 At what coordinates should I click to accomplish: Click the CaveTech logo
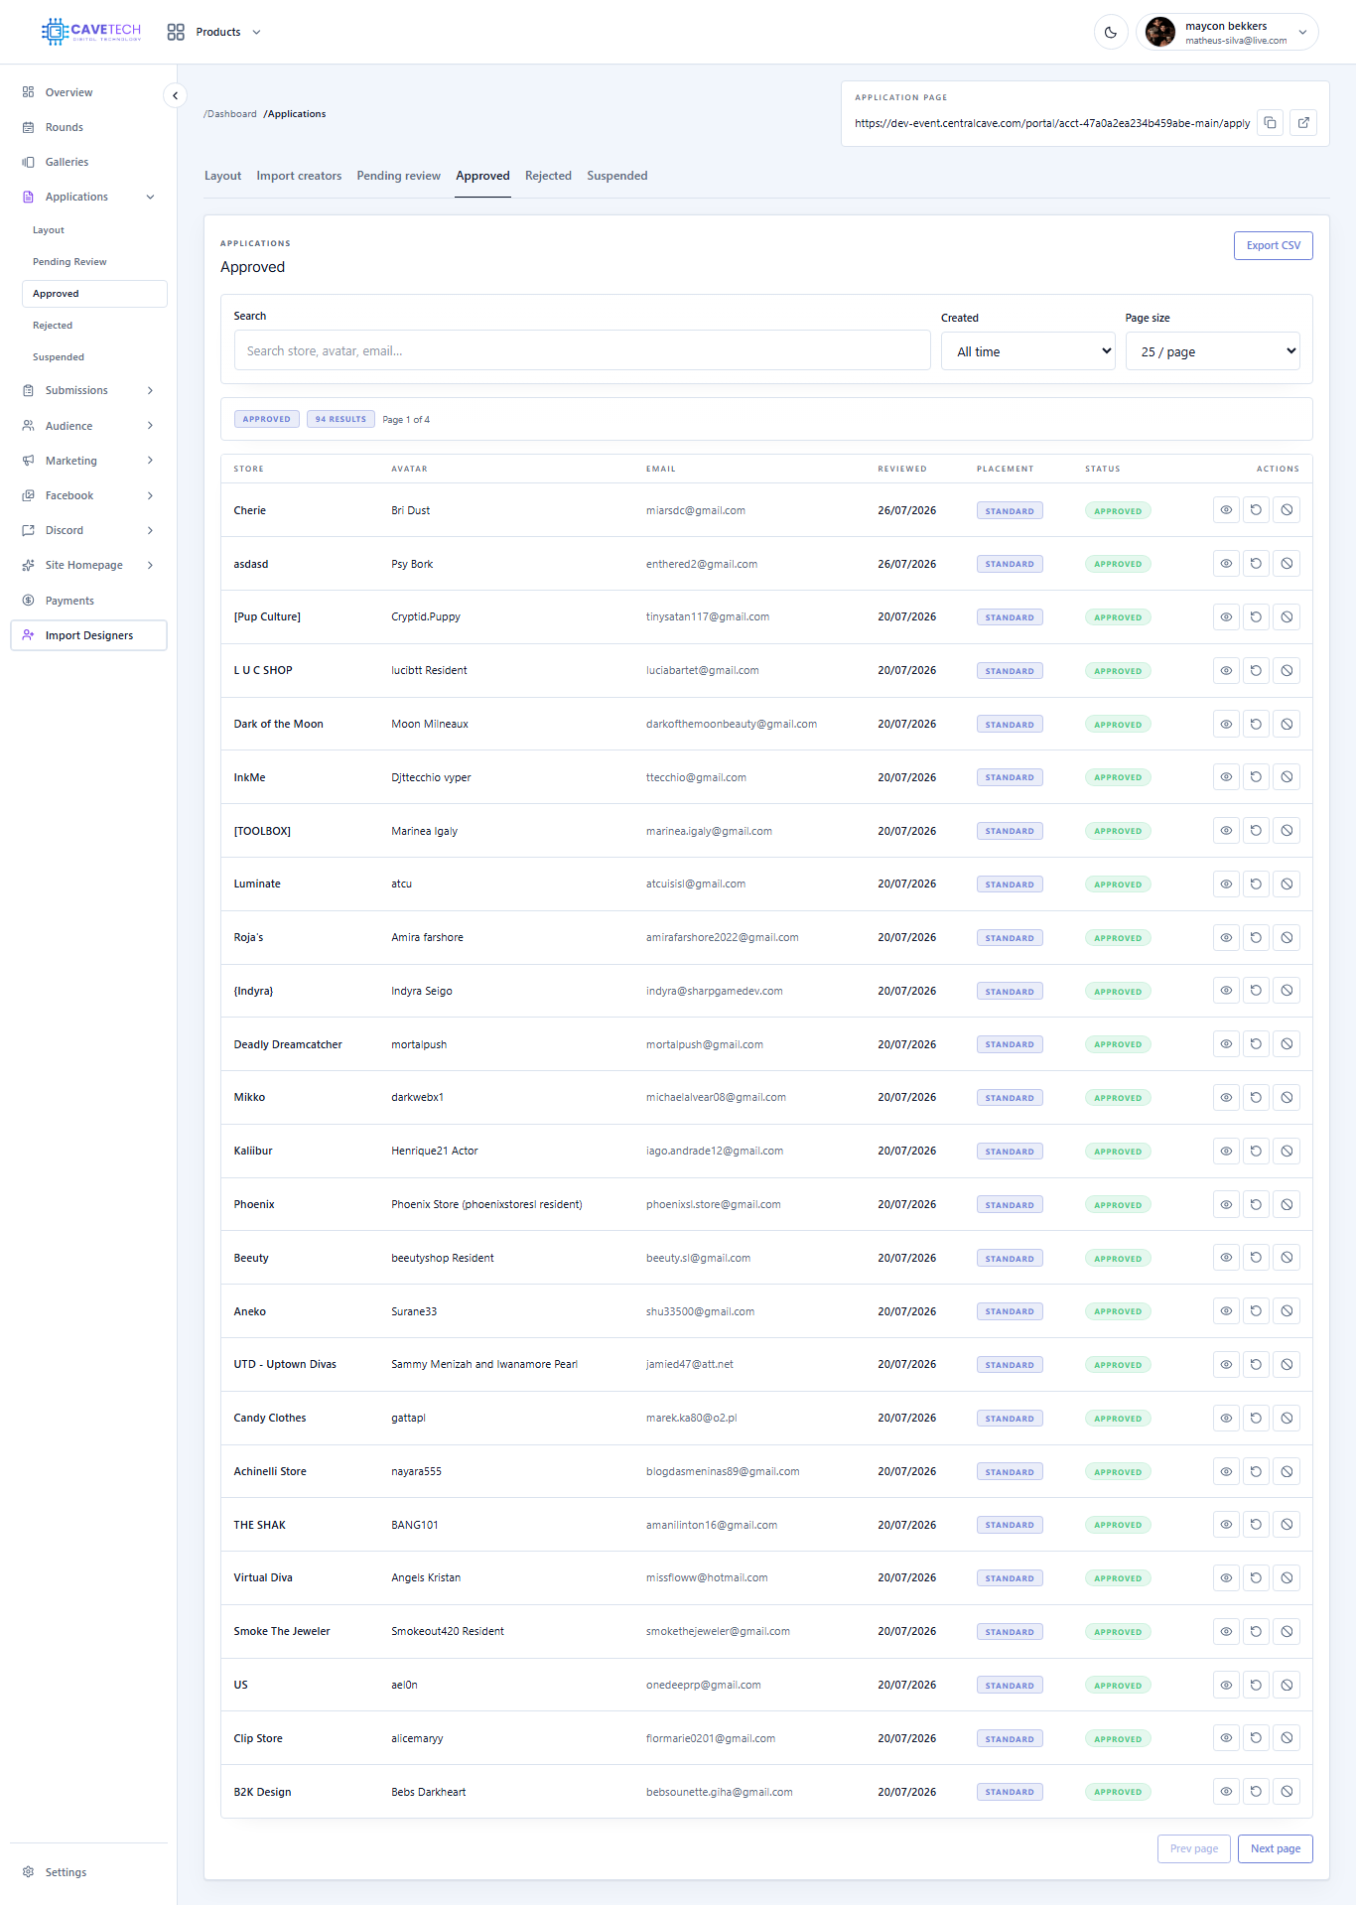(x=91, y=32)
